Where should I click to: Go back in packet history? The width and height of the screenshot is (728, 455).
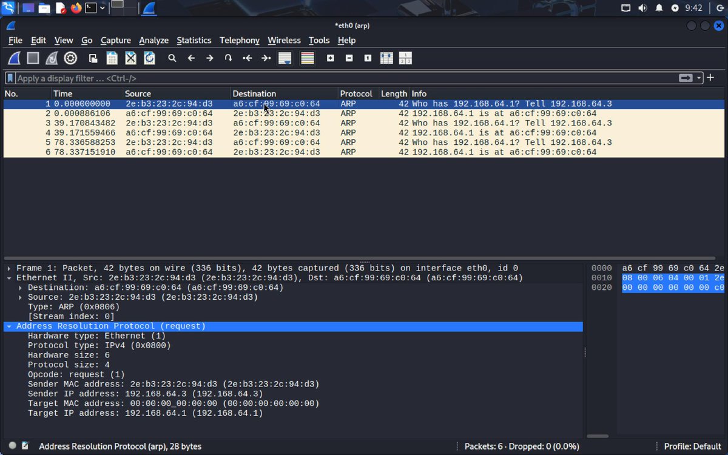191,58
